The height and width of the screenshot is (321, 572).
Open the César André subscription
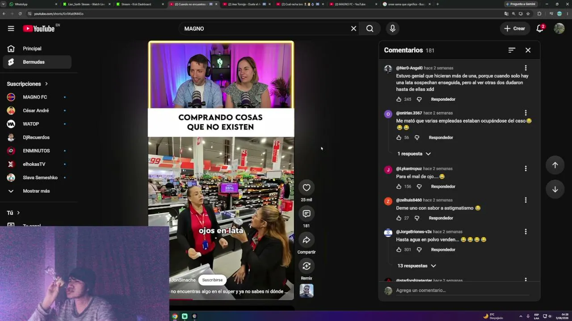[37, 111]
